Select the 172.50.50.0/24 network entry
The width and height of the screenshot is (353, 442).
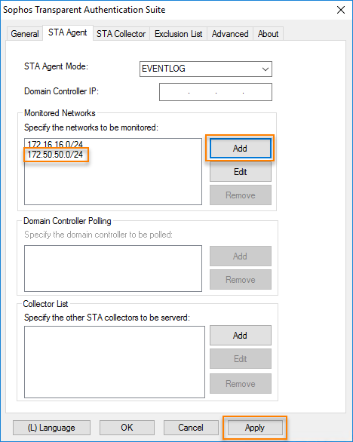[55, 155]
